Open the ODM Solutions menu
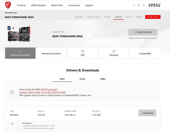 [x=38, y=5]
